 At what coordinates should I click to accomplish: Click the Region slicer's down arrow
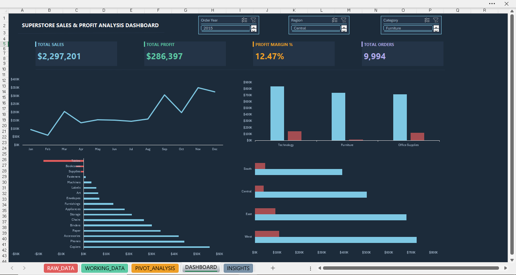(x=344, y=31)
